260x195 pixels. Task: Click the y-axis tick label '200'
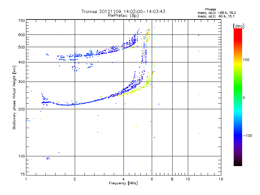click(x=21, y=109)
